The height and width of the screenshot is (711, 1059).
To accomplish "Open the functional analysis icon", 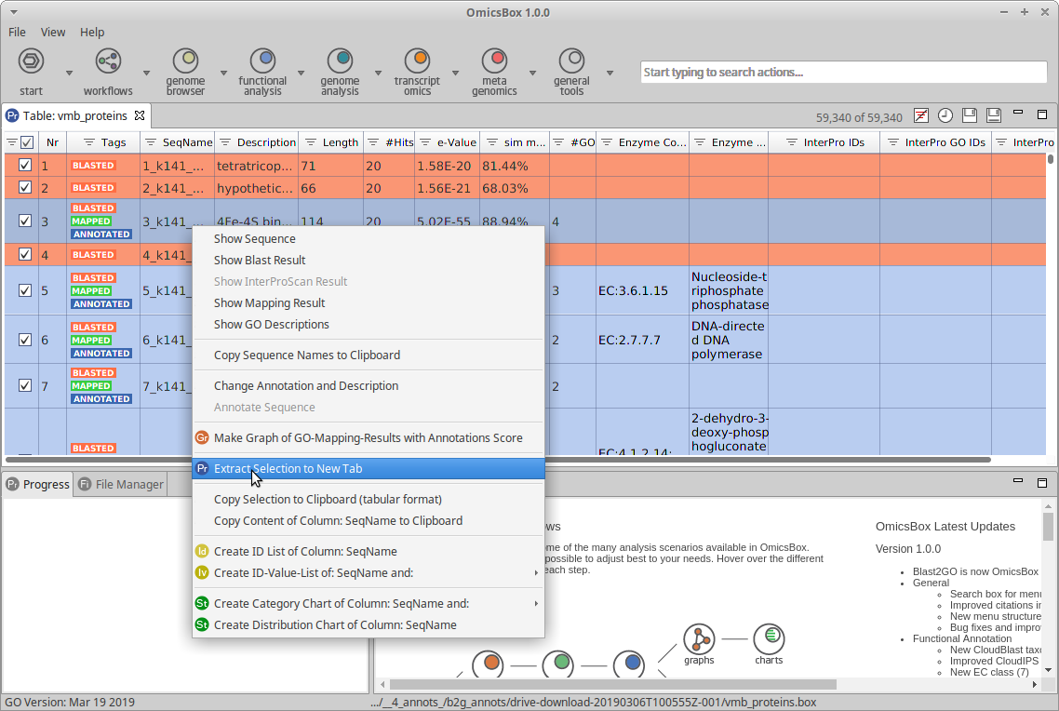I will [262, 62].
